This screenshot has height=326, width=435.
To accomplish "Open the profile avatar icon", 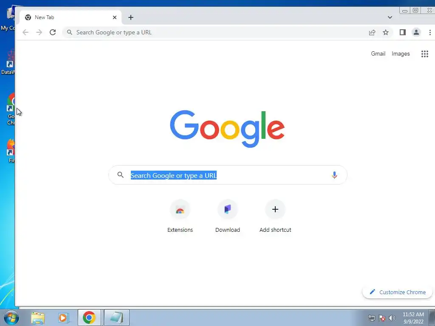I will pyautogui.click(x=416, y=32).
